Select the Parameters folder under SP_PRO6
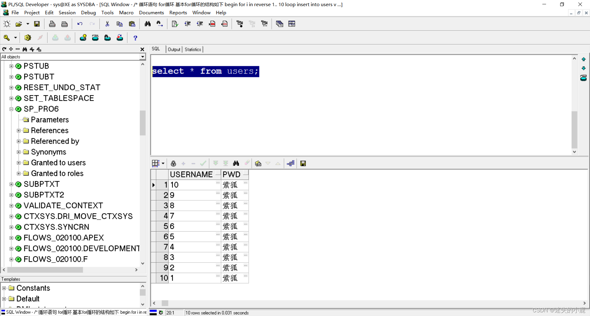Screen dimensions: 590x316 point(50,120)
